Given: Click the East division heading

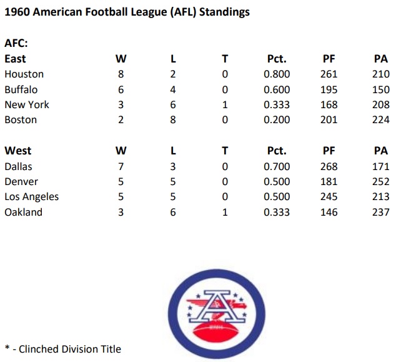Looking at the screenshot, I should [15, 59].
